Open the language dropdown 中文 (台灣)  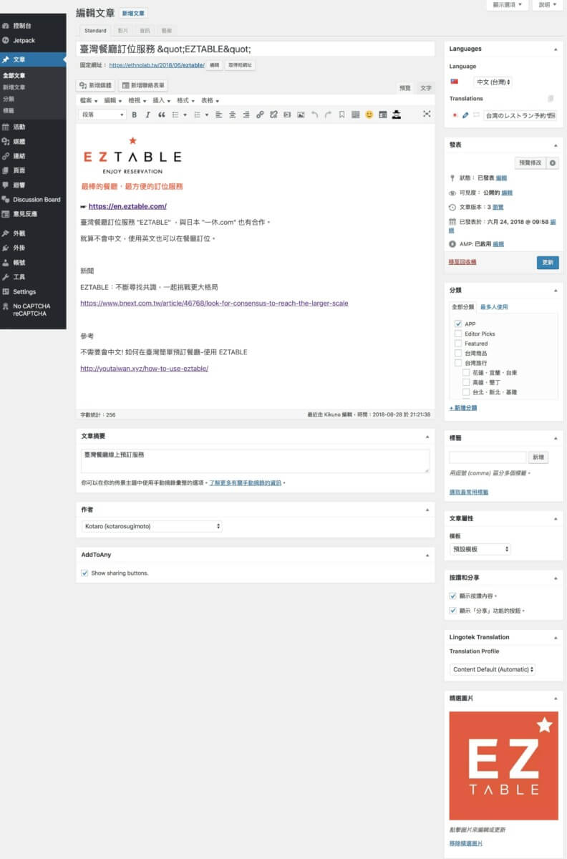click(x=493, y=82)
